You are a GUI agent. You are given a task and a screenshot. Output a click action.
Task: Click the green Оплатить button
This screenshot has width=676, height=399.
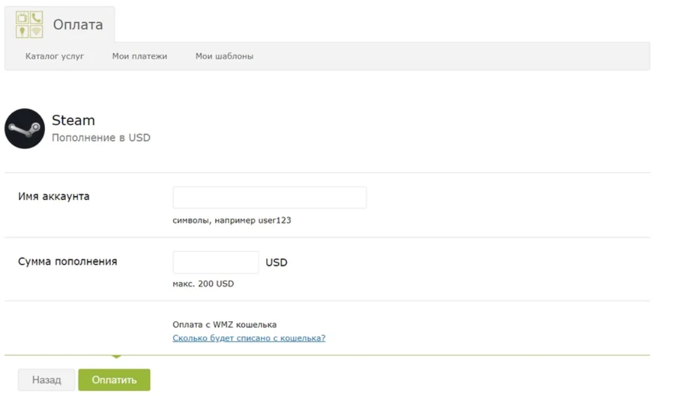coord(114,380)
